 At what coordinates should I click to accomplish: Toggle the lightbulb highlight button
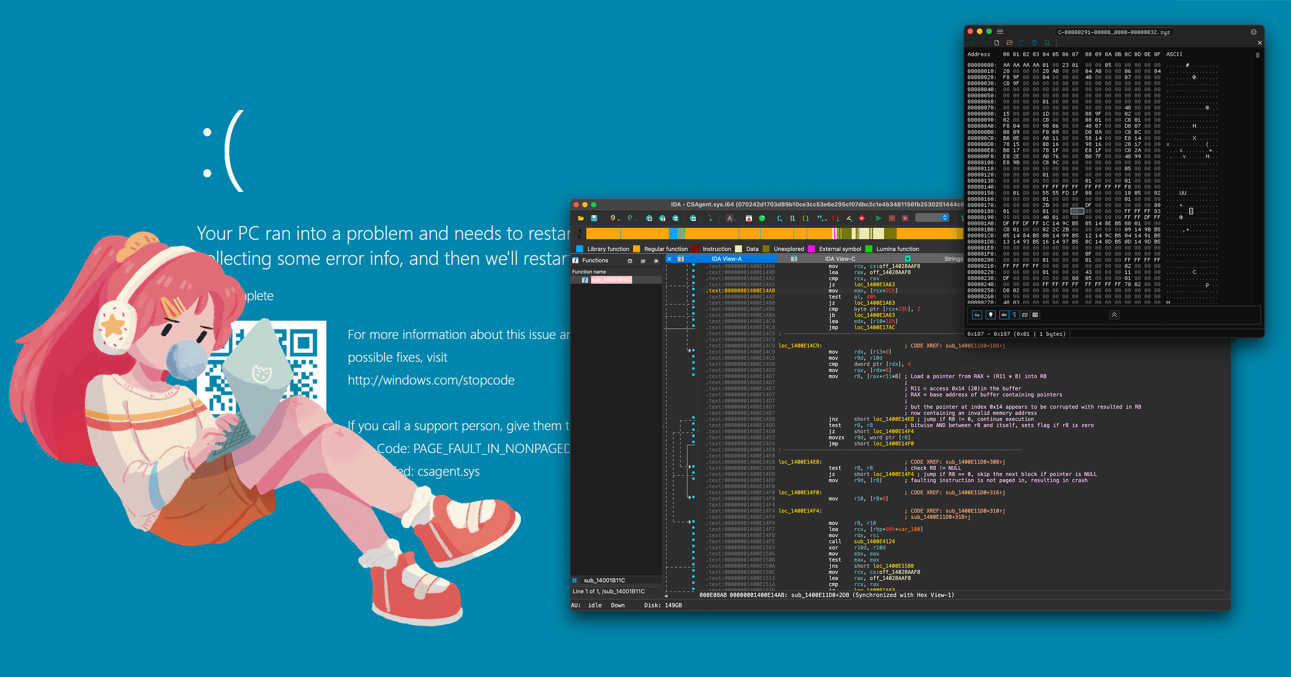[990, 315]
